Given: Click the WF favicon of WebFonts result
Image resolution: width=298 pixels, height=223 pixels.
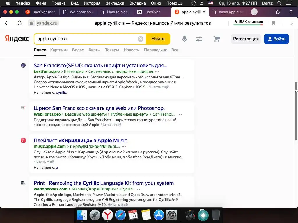Looking at the screenshot, I should [x=23, y=108].
